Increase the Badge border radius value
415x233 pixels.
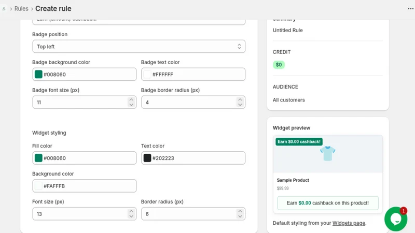pos(240,100)
